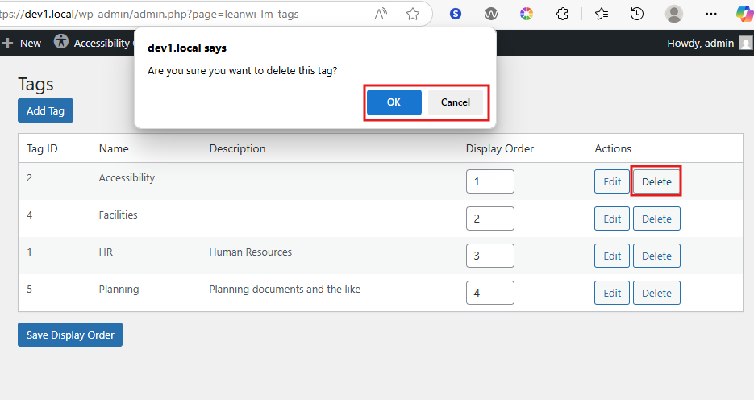754x400 pixels.
Task: Add page to favorites with star icon
Action: [x=413, y=14]
